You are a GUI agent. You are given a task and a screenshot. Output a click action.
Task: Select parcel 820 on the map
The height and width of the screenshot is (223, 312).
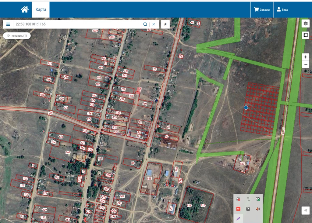pyautogui.click(x=242, y=164)
